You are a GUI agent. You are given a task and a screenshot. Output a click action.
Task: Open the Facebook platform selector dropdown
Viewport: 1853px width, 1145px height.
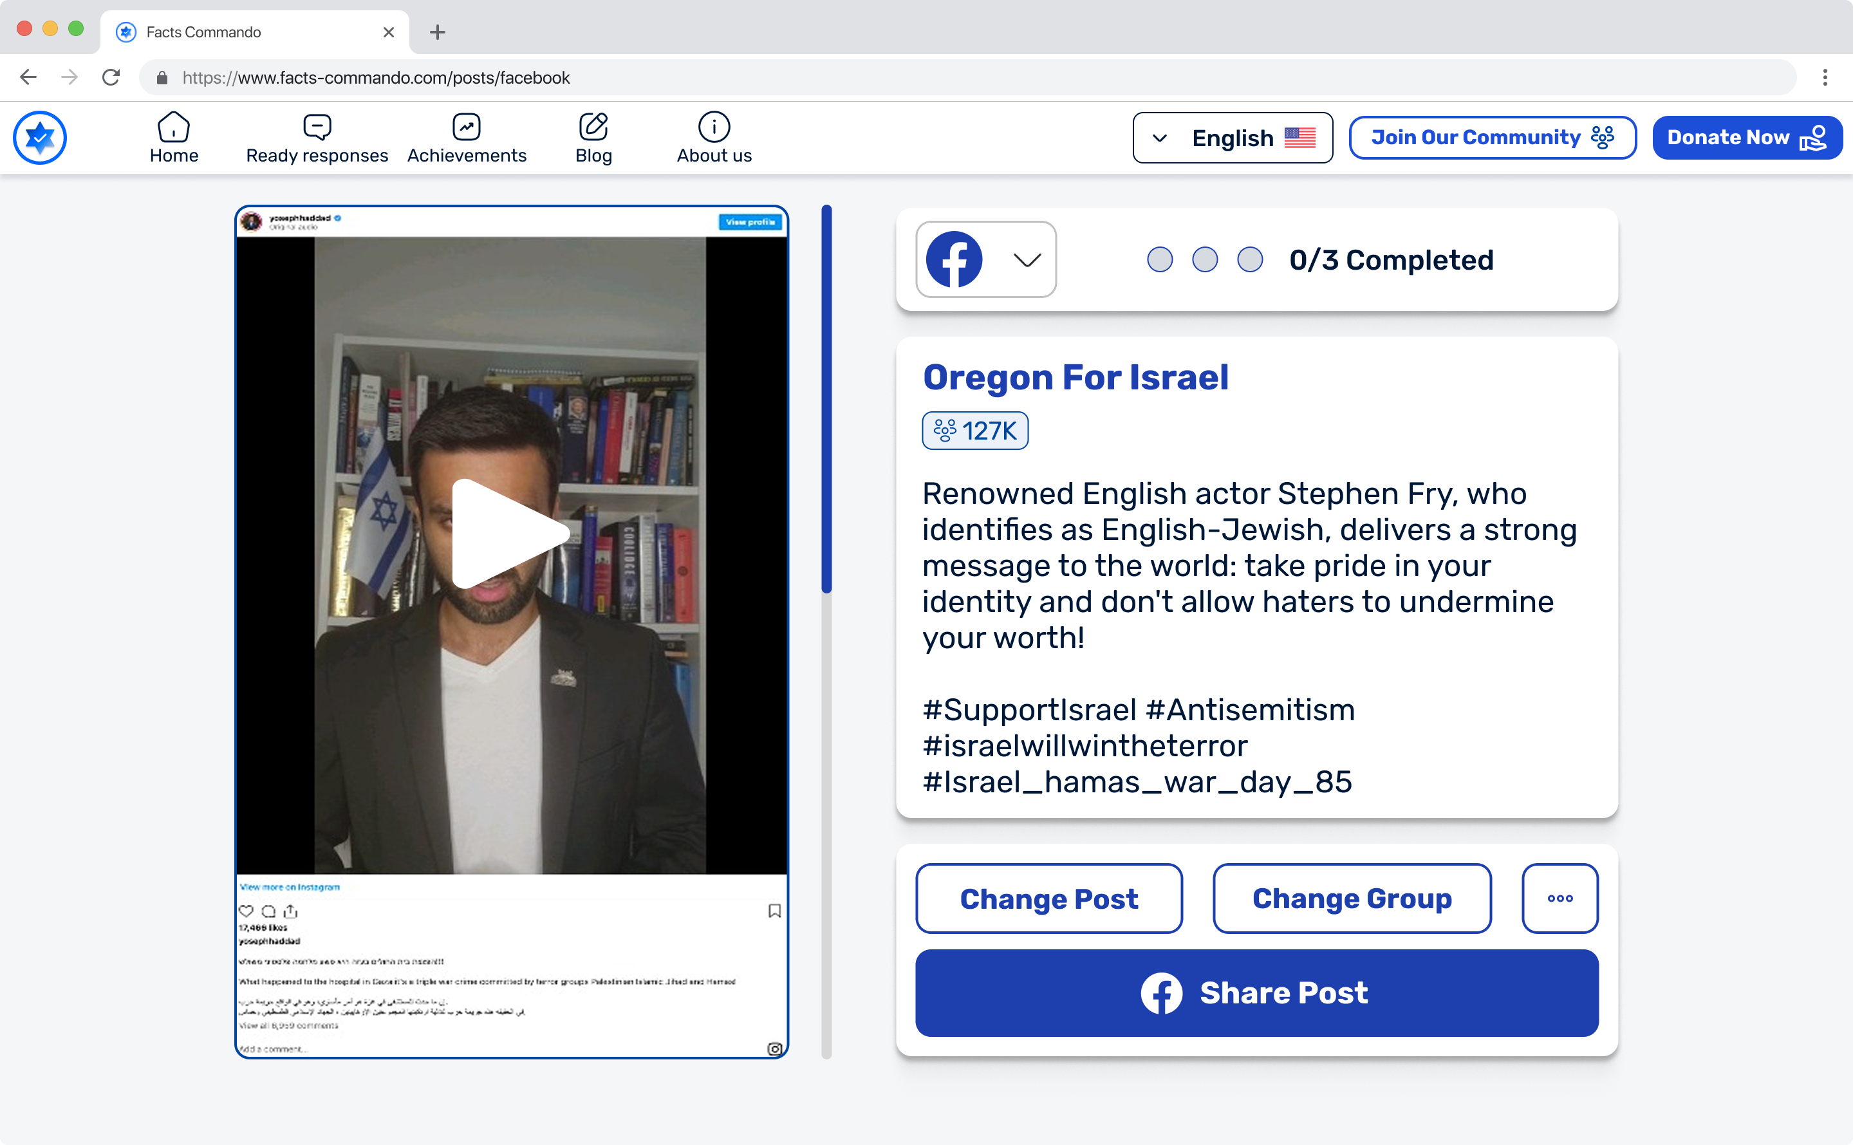[x=985, y=260]
